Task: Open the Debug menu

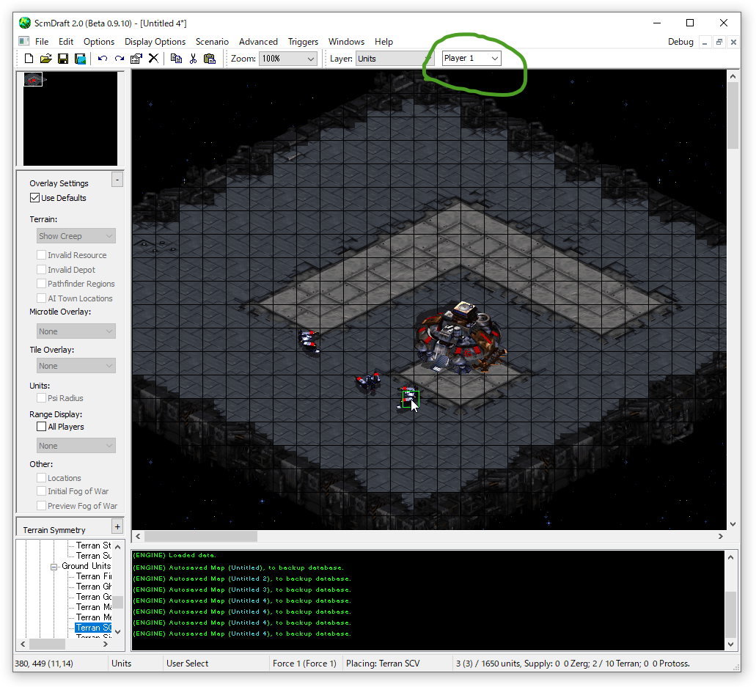Action: pyautogui.click(x=680, y=42)
